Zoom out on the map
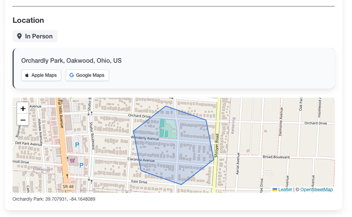The width and height of the screenshot is (352, 217). tap(23, 120)
